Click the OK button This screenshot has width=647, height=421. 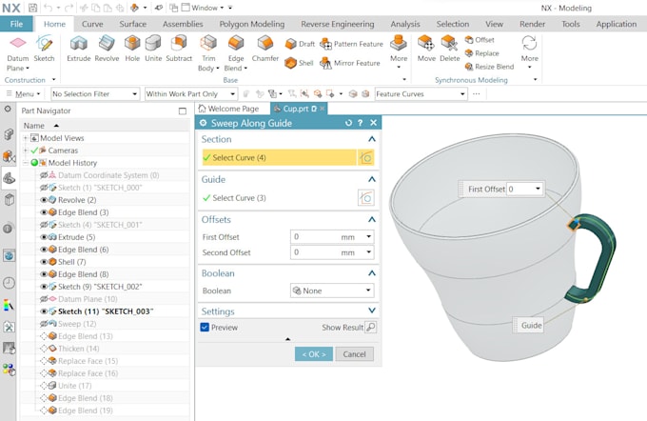[313, 354]
